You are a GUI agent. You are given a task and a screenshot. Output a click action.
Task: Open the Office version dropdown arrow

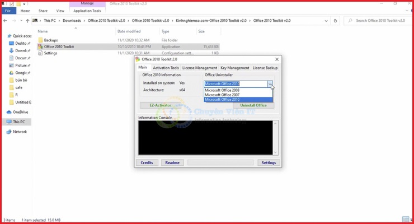click(270, 84)
